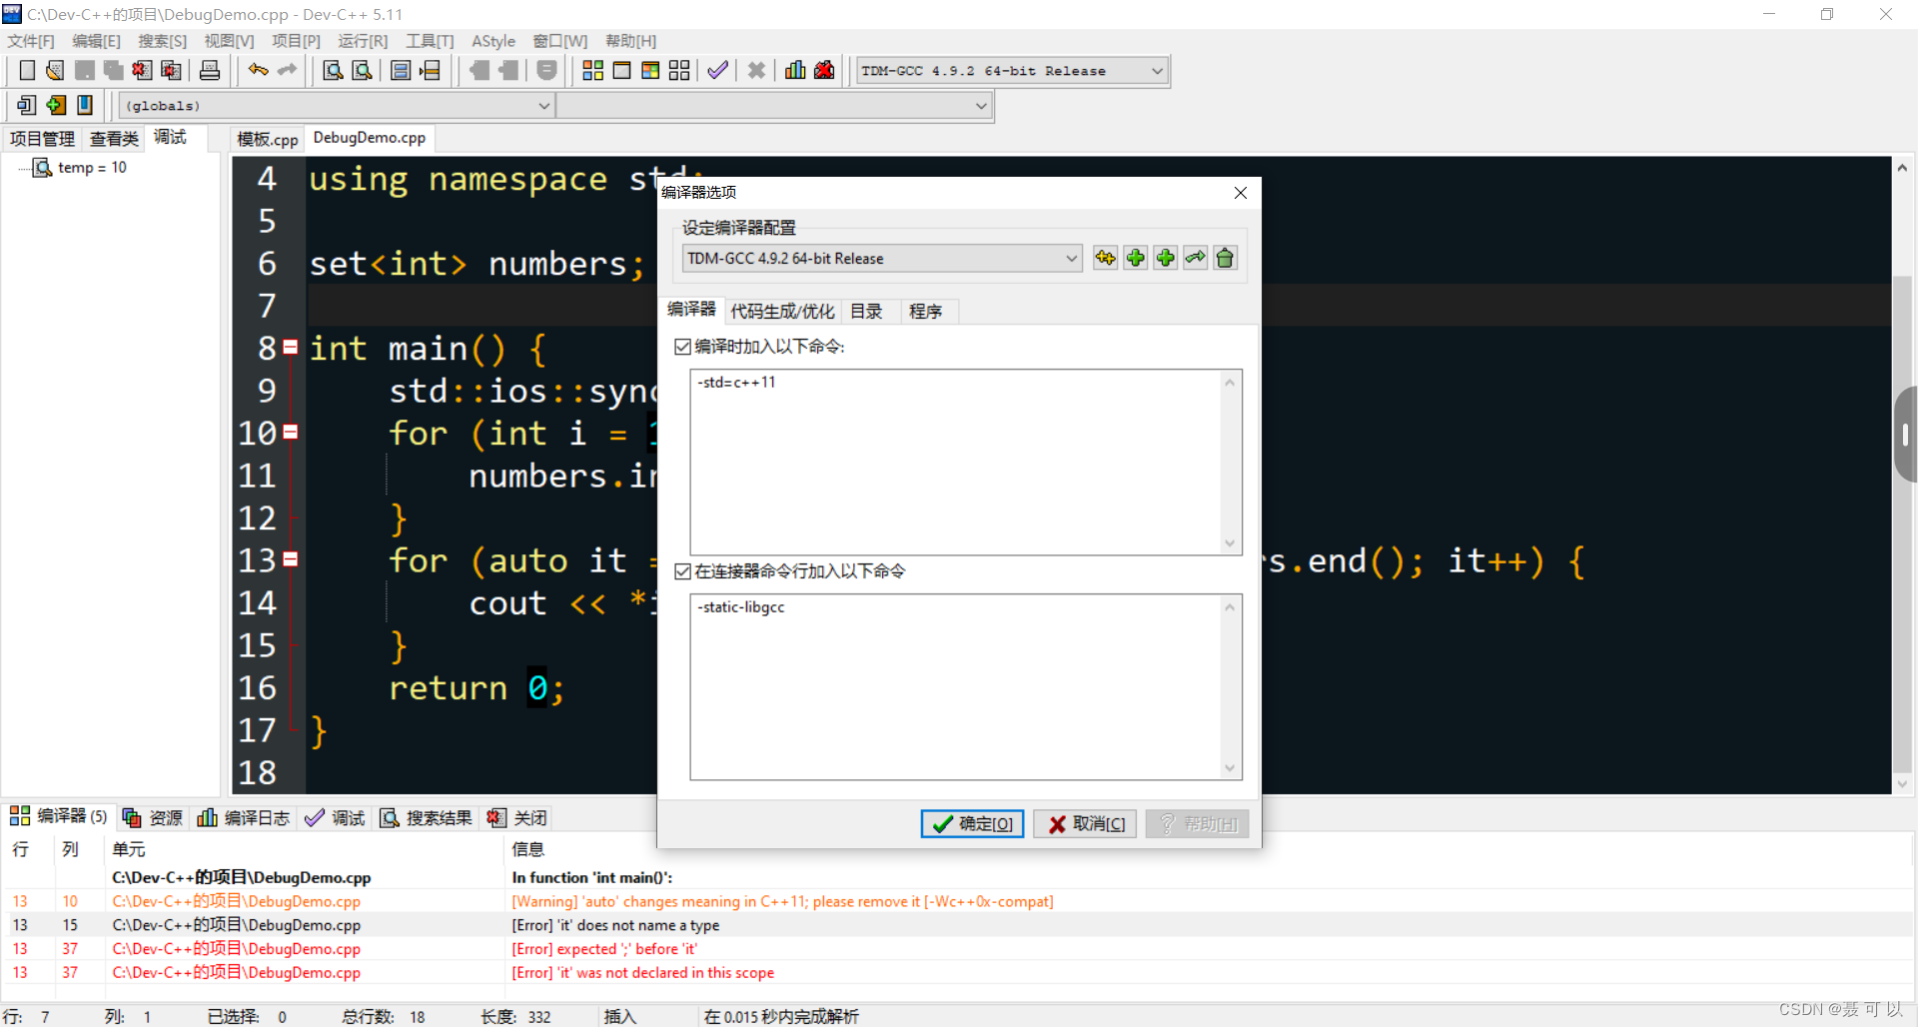This screenshot has height=1027, width=1918.
Task: Uncheck 编译时加入以下命令 option
Action: tap(682, 347)
